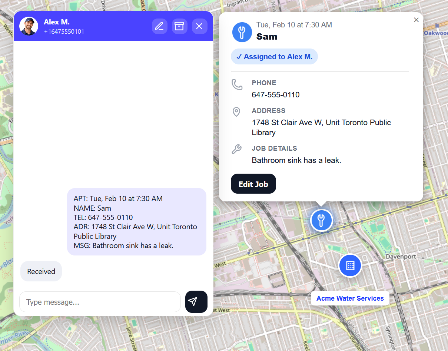Click the send message paper plane icon

(x=196, y=302)
